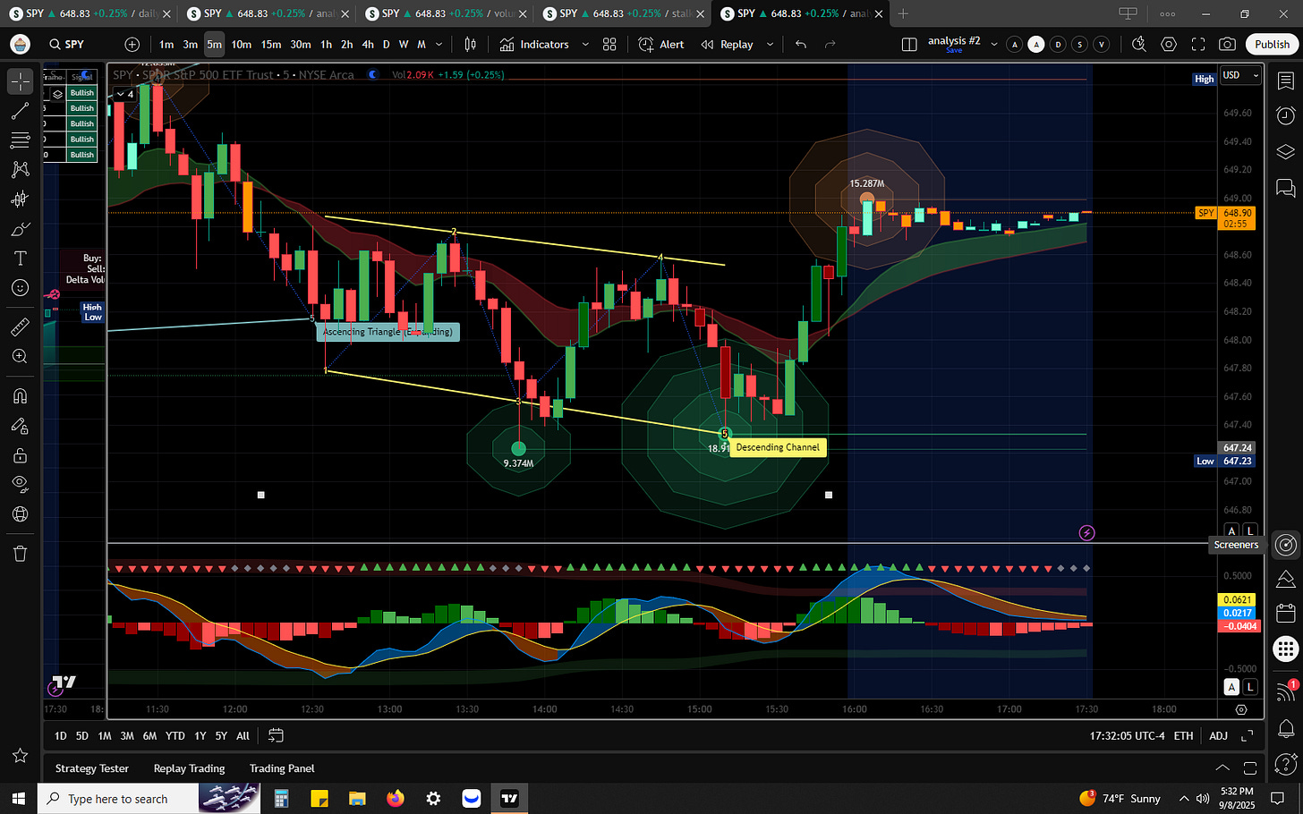Select the zoom in tool
Screen dimensions: 1303x814
pos(20,357)
